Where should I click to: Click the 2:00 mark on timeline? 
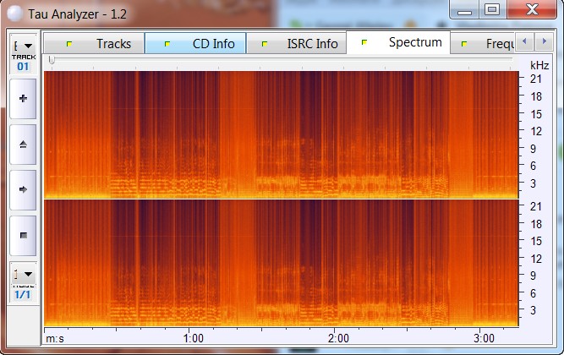point(338,339)
